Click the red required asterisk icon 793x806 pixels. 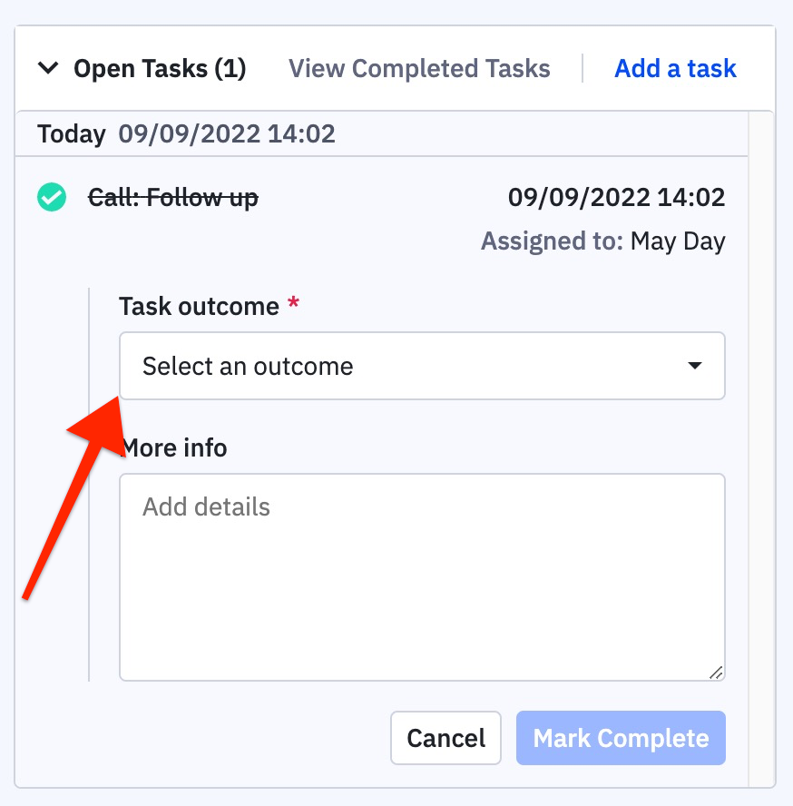(x=293, y=301)
